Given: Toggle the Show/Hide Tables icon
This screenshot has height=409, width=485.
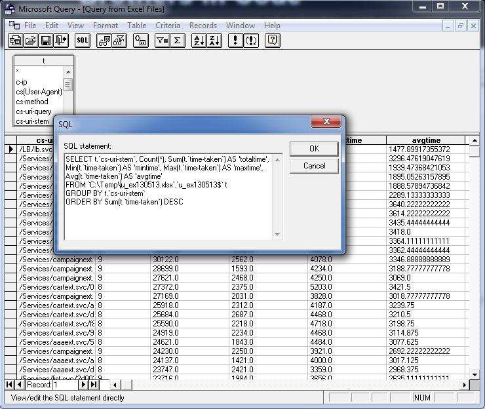Looking at the screenshot, I should point(104,41).
